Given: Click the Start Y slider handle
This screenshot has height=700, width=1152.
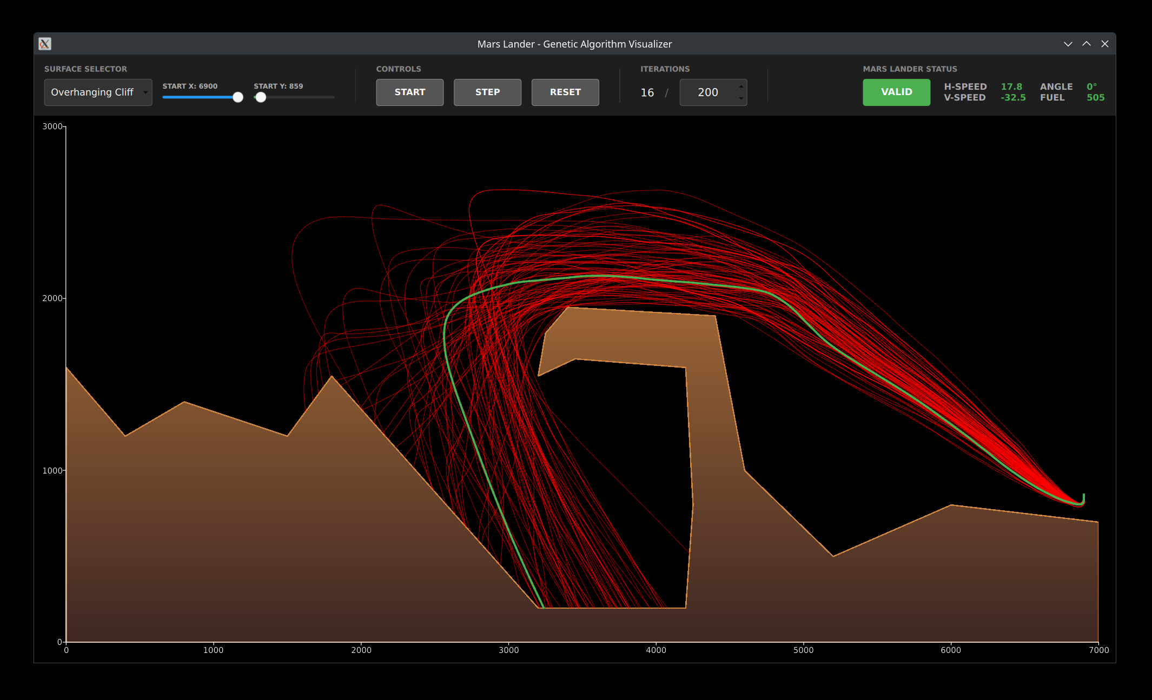Looking at the screenshot, I should click(261, 97).
